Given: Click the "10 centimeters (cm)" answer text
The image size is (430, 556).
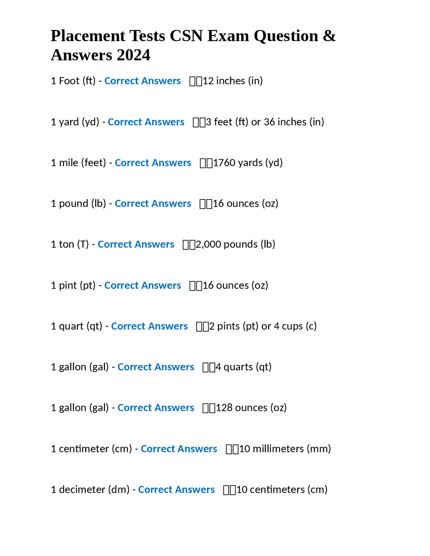Looking at the screenshot, I should pos(282,490).
